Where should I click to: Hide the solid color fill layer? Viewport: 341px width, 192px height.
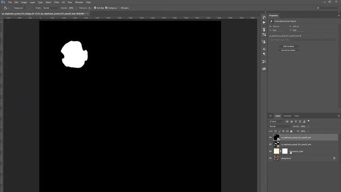point(270,151)
